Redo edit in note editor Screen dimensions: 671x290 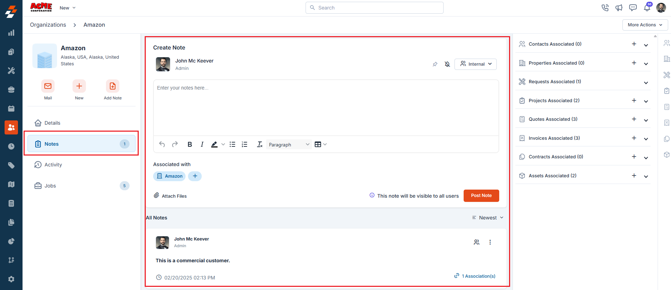(175, 144)
